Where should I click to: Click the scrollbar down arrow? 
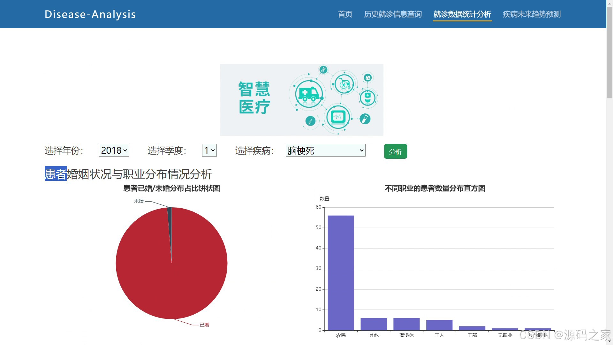609,342
